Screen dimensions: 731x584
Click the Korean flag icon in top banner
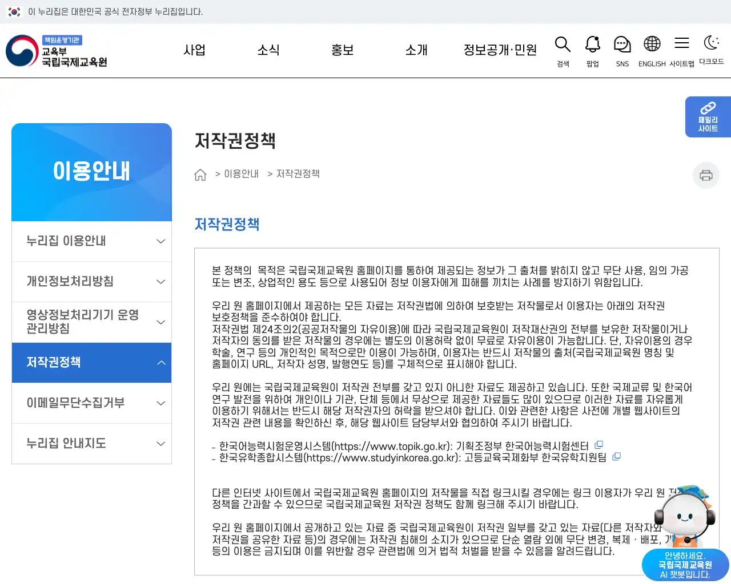14,11
